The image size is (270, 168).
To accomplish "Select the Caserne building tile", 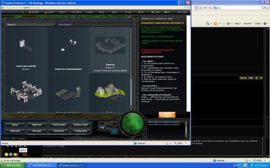I will 110,50.
